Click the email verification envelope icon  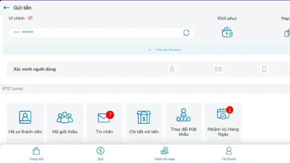pos(218,69)
